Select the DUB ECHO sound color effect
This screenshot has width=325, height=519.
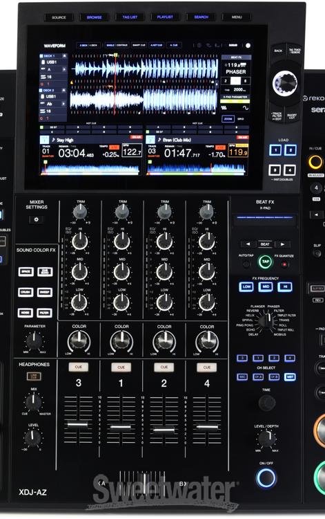click(x=45, y=272)
